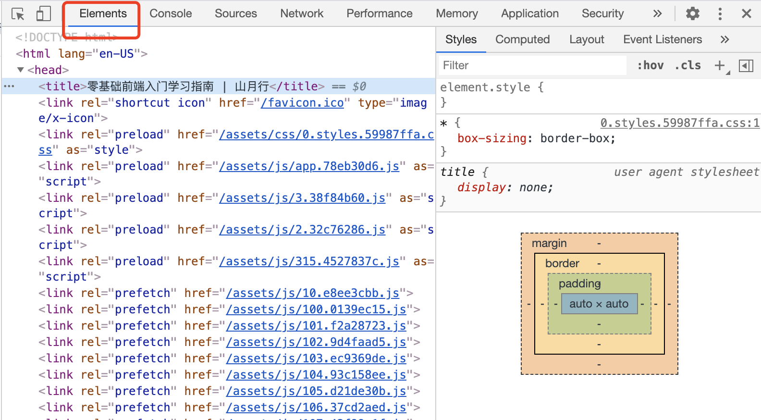Screen dimensions: 761x420
Task: Click the display: none declaration
Action: coord(505,187)
